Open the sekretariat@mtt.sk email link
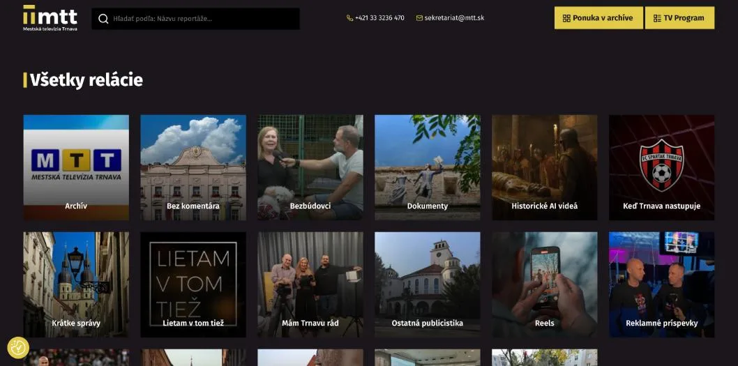 (x=454, y=18)
